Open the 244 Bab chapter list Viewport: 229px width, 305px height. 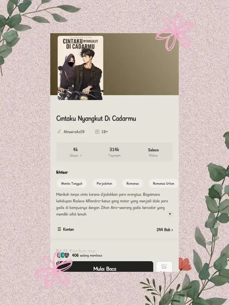click(165, 230)
